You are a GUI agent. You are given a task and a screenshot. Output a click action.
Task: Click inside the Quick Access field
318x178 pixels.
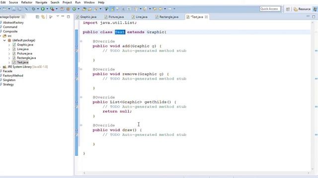pos(270,9)
